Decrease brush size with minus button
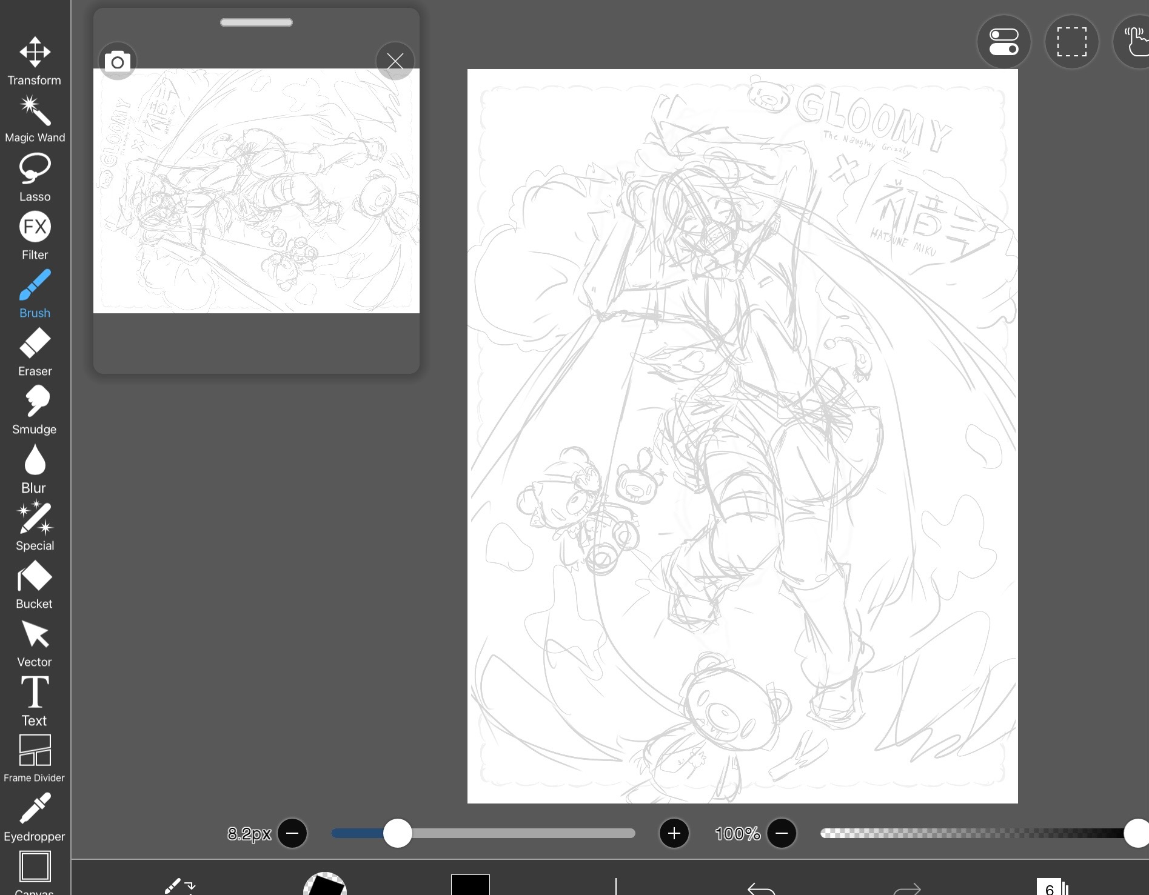1149x895 pixels. point(292,833)
